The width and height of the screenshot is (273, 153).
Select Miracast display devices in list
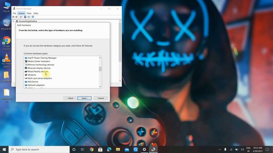[39, 68]
